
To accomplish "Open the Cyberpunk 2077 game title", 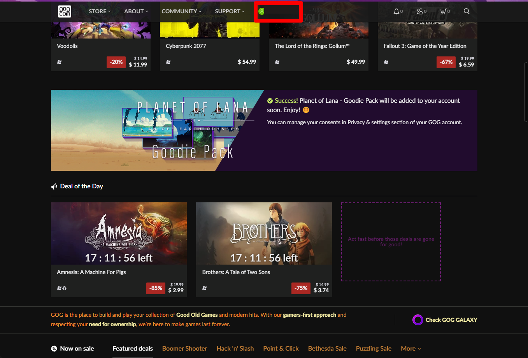I will pyautogui.click(x=186, y=46).
